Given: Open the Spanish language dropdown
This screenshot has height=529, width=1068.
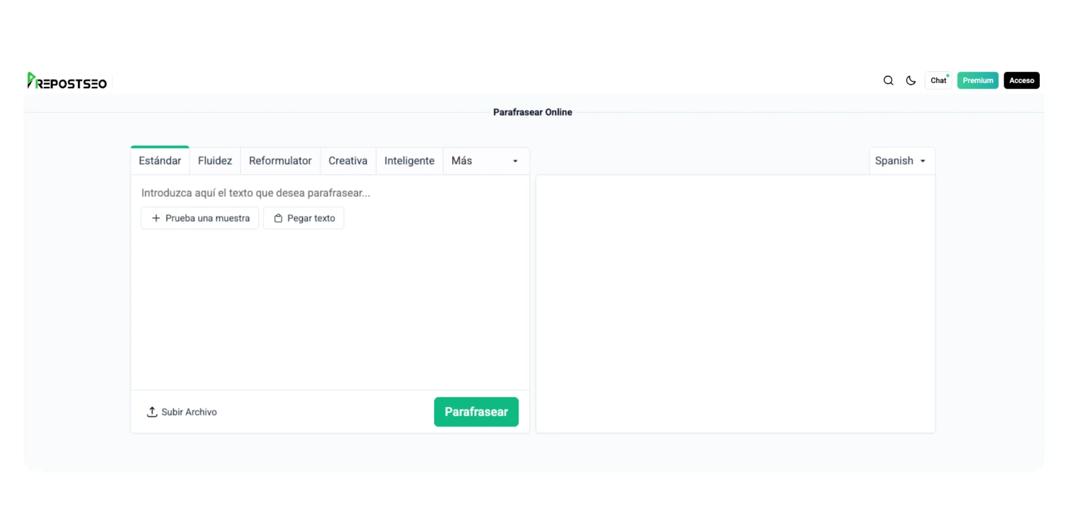Looking at the screenshot, I should click(901, 161).
